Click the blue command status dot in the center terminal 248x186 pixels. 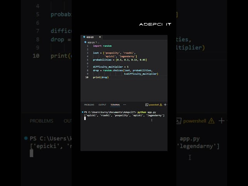(83, 112)
